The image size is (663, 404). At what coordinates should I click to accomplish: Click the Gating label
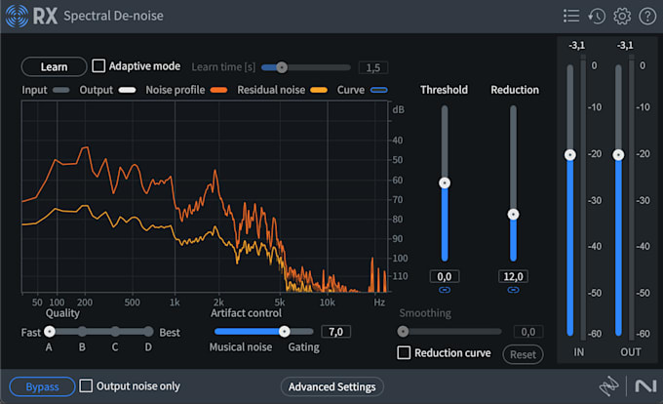(303, 347)
